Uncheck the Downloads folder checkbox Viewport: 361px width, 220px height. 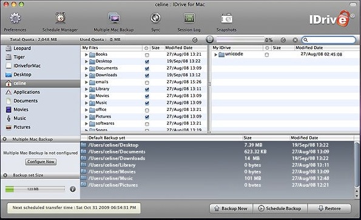(147, 76)
